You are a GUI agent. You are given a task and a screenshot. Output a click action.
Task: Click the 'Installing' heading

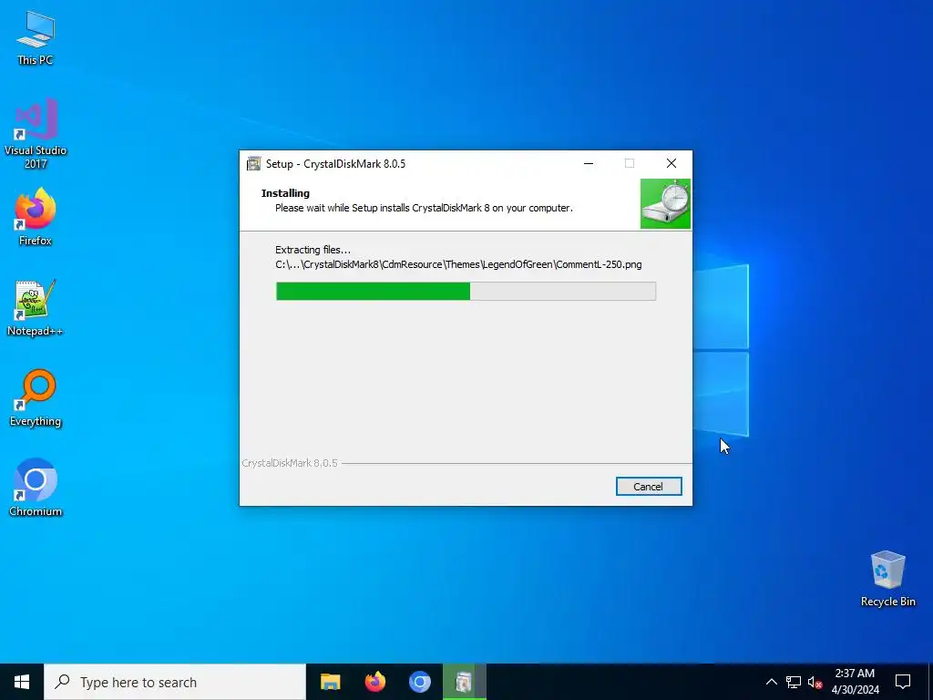click(x=285, y=193)
